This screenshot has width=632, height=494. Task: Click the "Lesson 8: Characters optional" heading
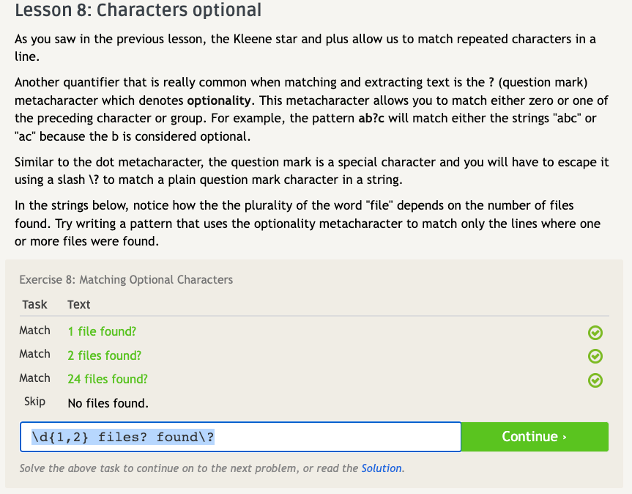tap(138, 11)
